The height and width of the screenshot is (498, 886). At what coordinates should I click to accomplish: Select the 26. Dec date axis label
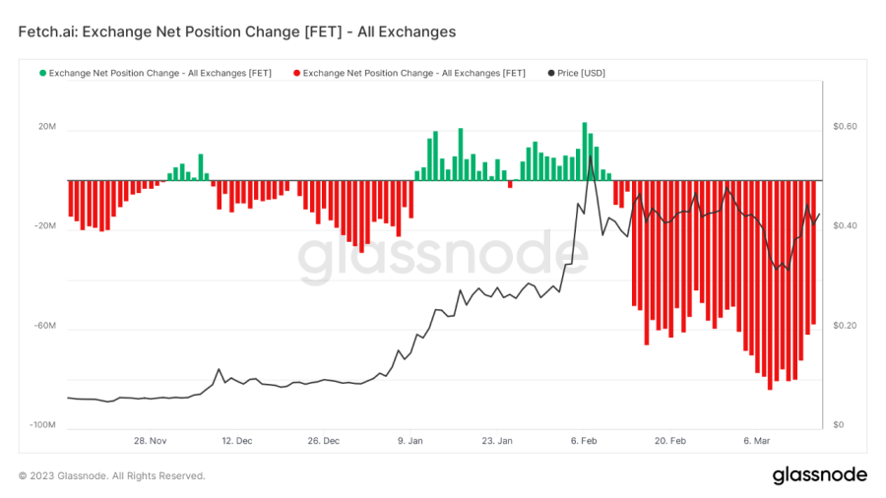click(323, 440)
